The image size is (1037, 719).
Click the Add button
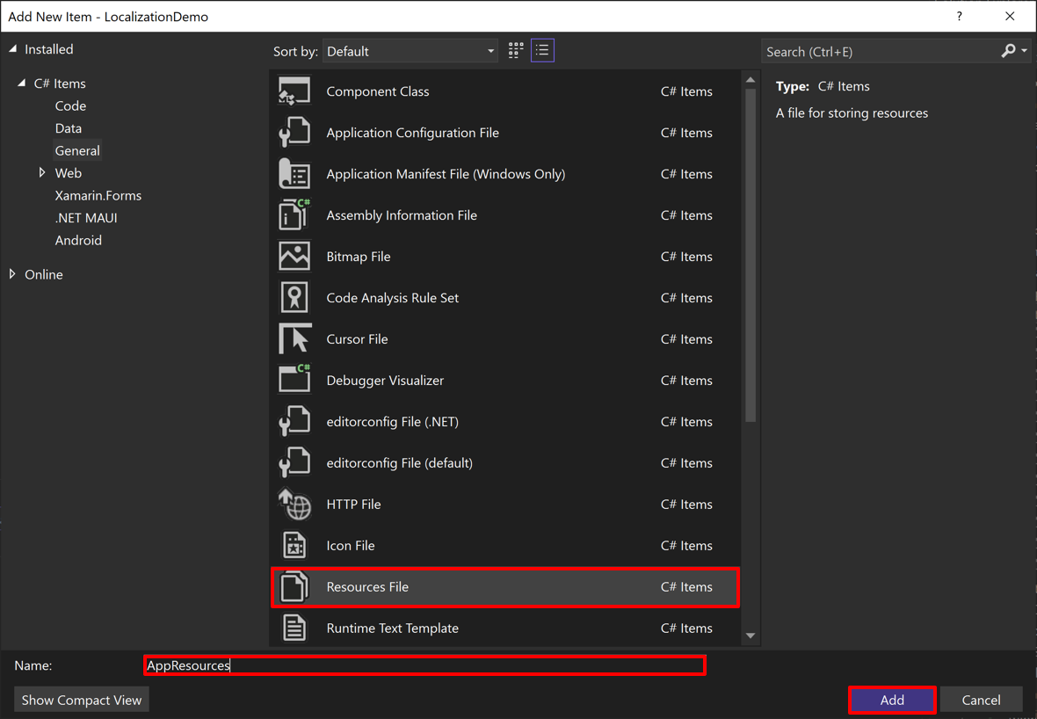pos(891,700)
